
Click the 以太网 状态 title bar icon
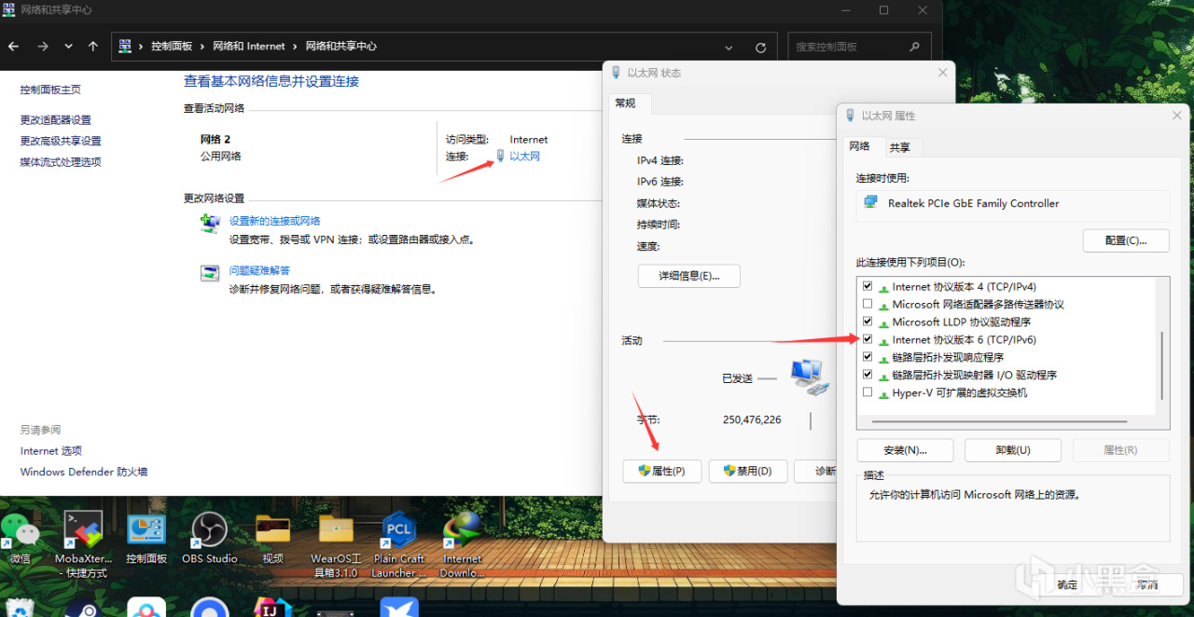[x=616, y=72]
